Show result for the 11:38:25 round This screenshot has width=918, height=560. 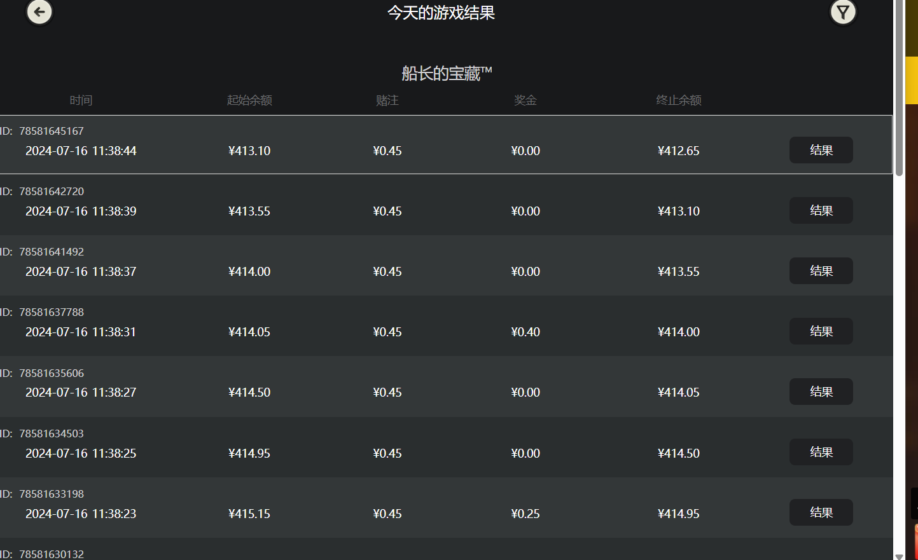pos(821,452)
